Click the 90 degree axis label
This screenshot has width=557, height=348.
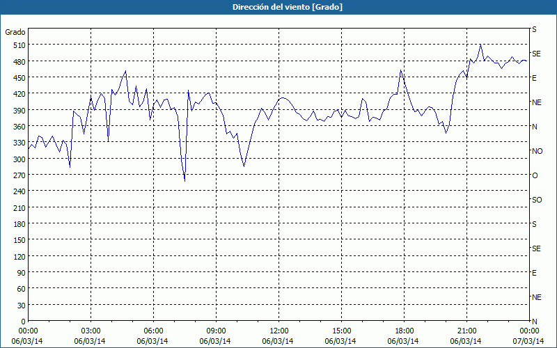(x=22, y=273)
